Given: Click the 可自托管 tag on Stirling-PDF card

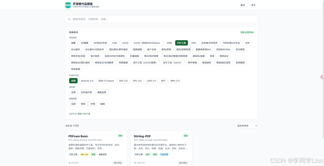Looking at the screenshot, I should 164,154.
